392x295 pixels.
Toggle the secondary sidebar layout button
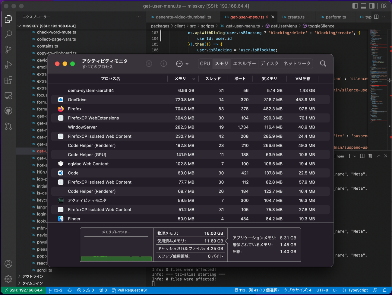372,6
